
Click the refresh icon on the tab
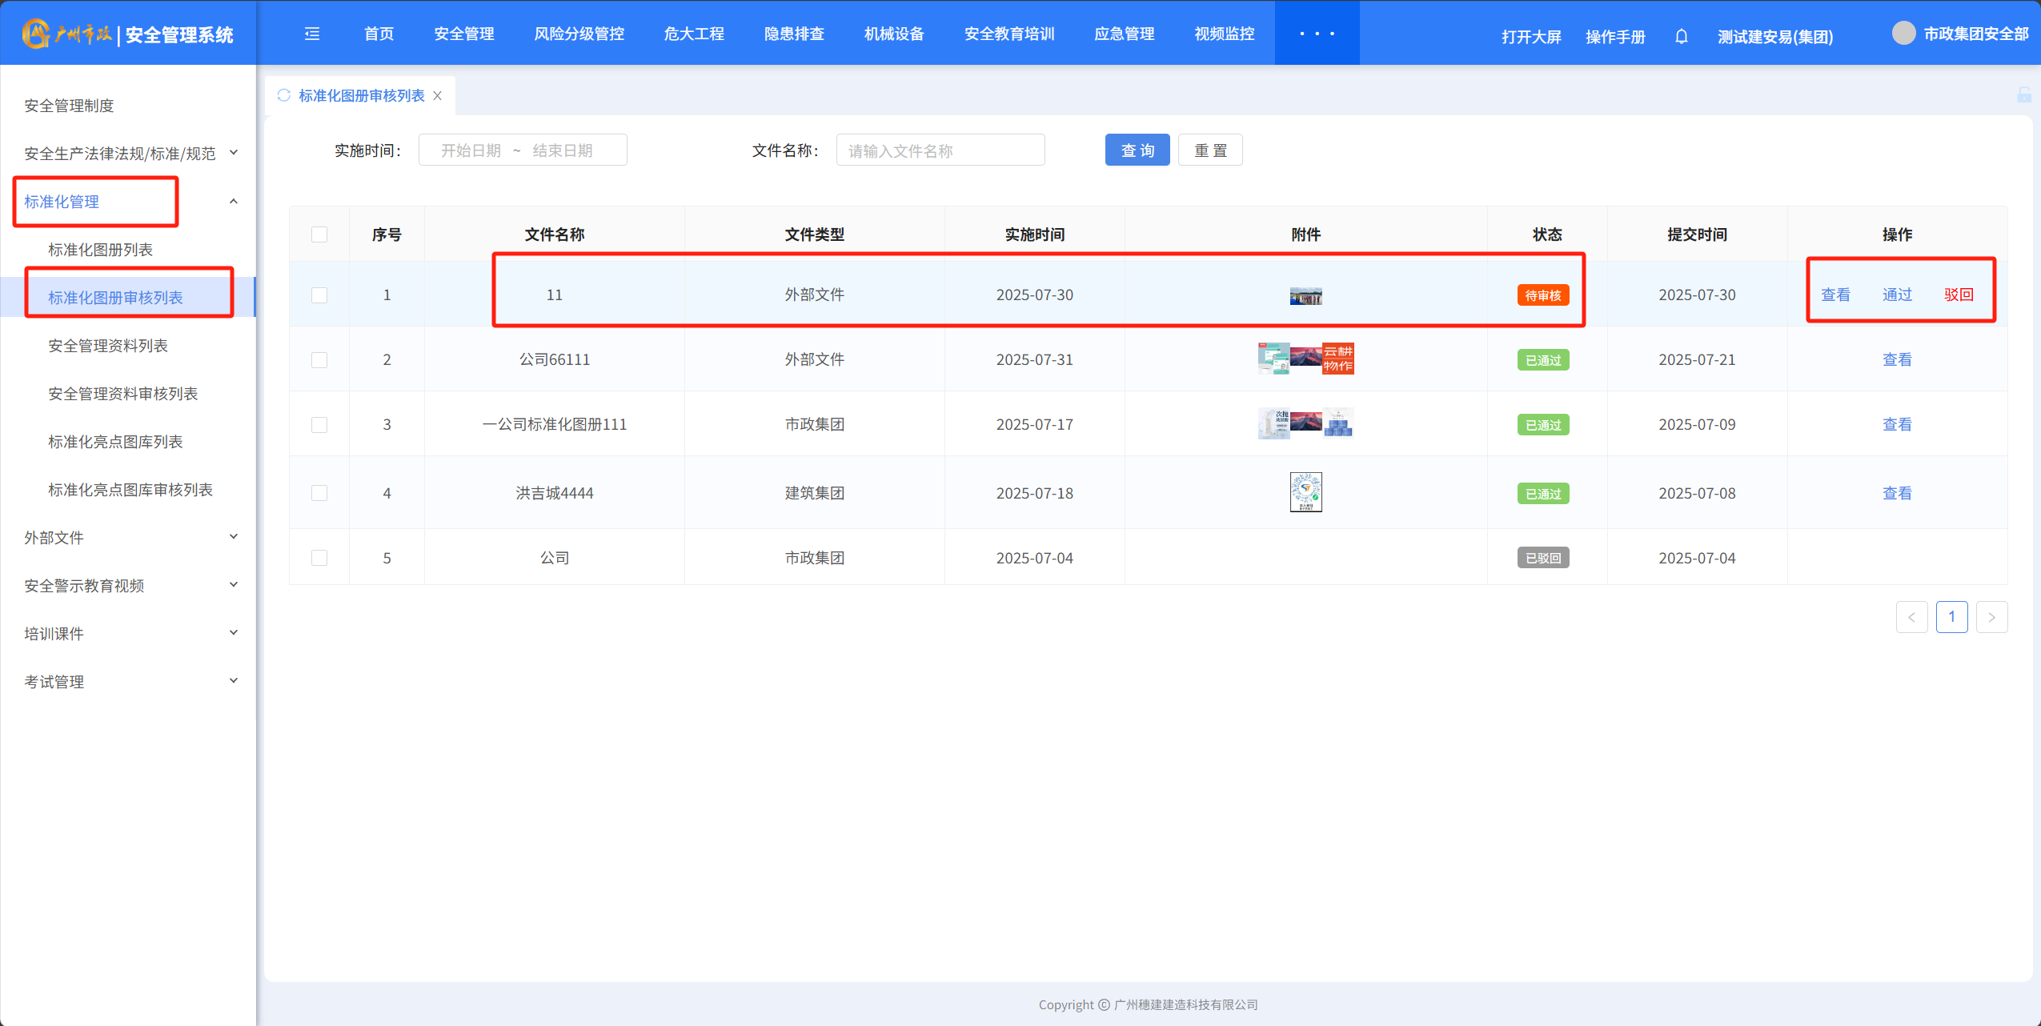[283, 95]
